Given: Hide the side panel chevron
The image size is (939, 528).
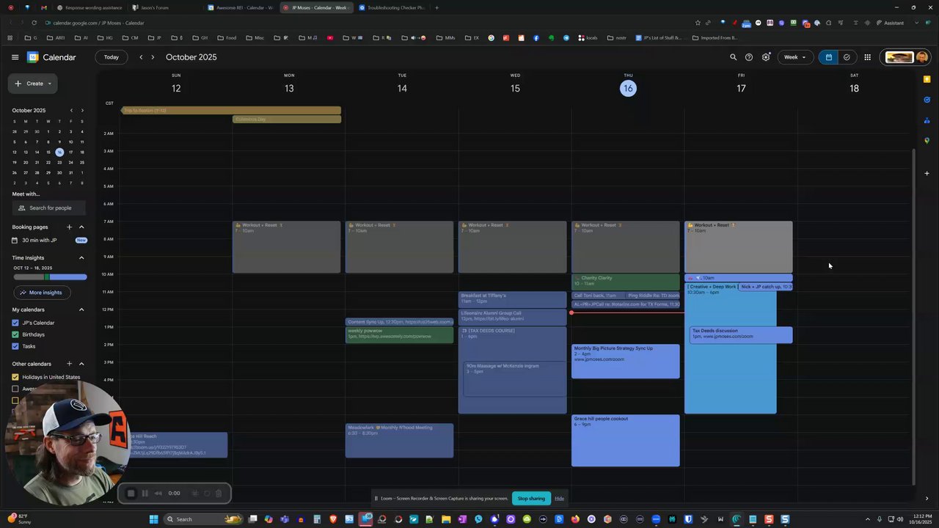Looking at the screenshot, I should (x=927, y=499).
